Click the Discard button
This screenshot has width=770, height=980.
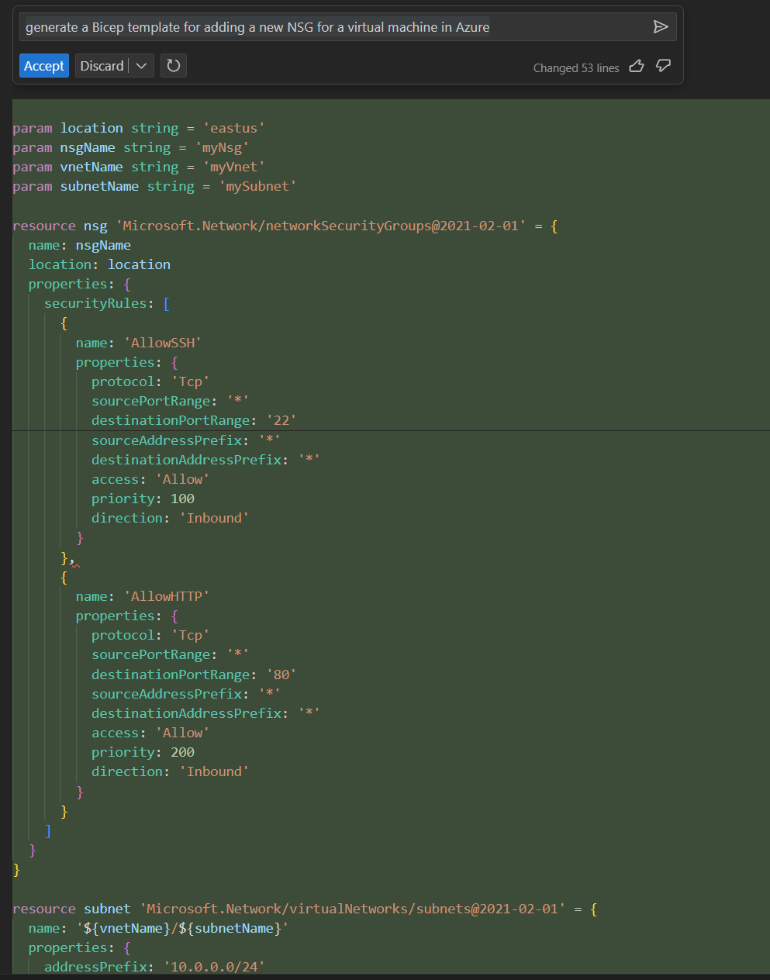coord(102,66)
